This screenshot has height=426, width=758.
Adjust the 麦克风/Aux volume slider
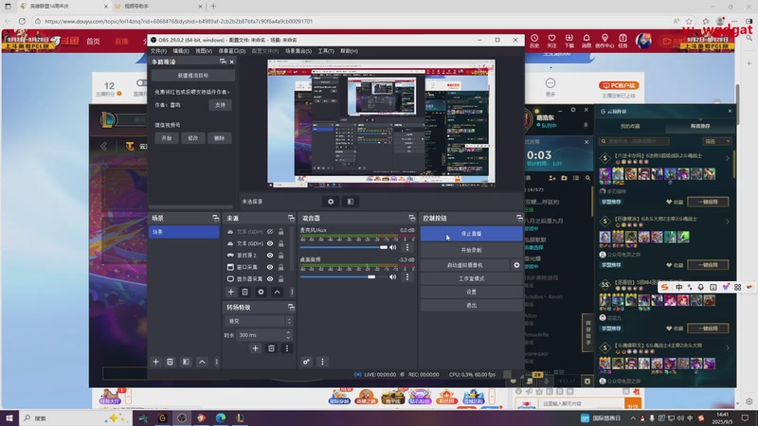tap(343, 247)
